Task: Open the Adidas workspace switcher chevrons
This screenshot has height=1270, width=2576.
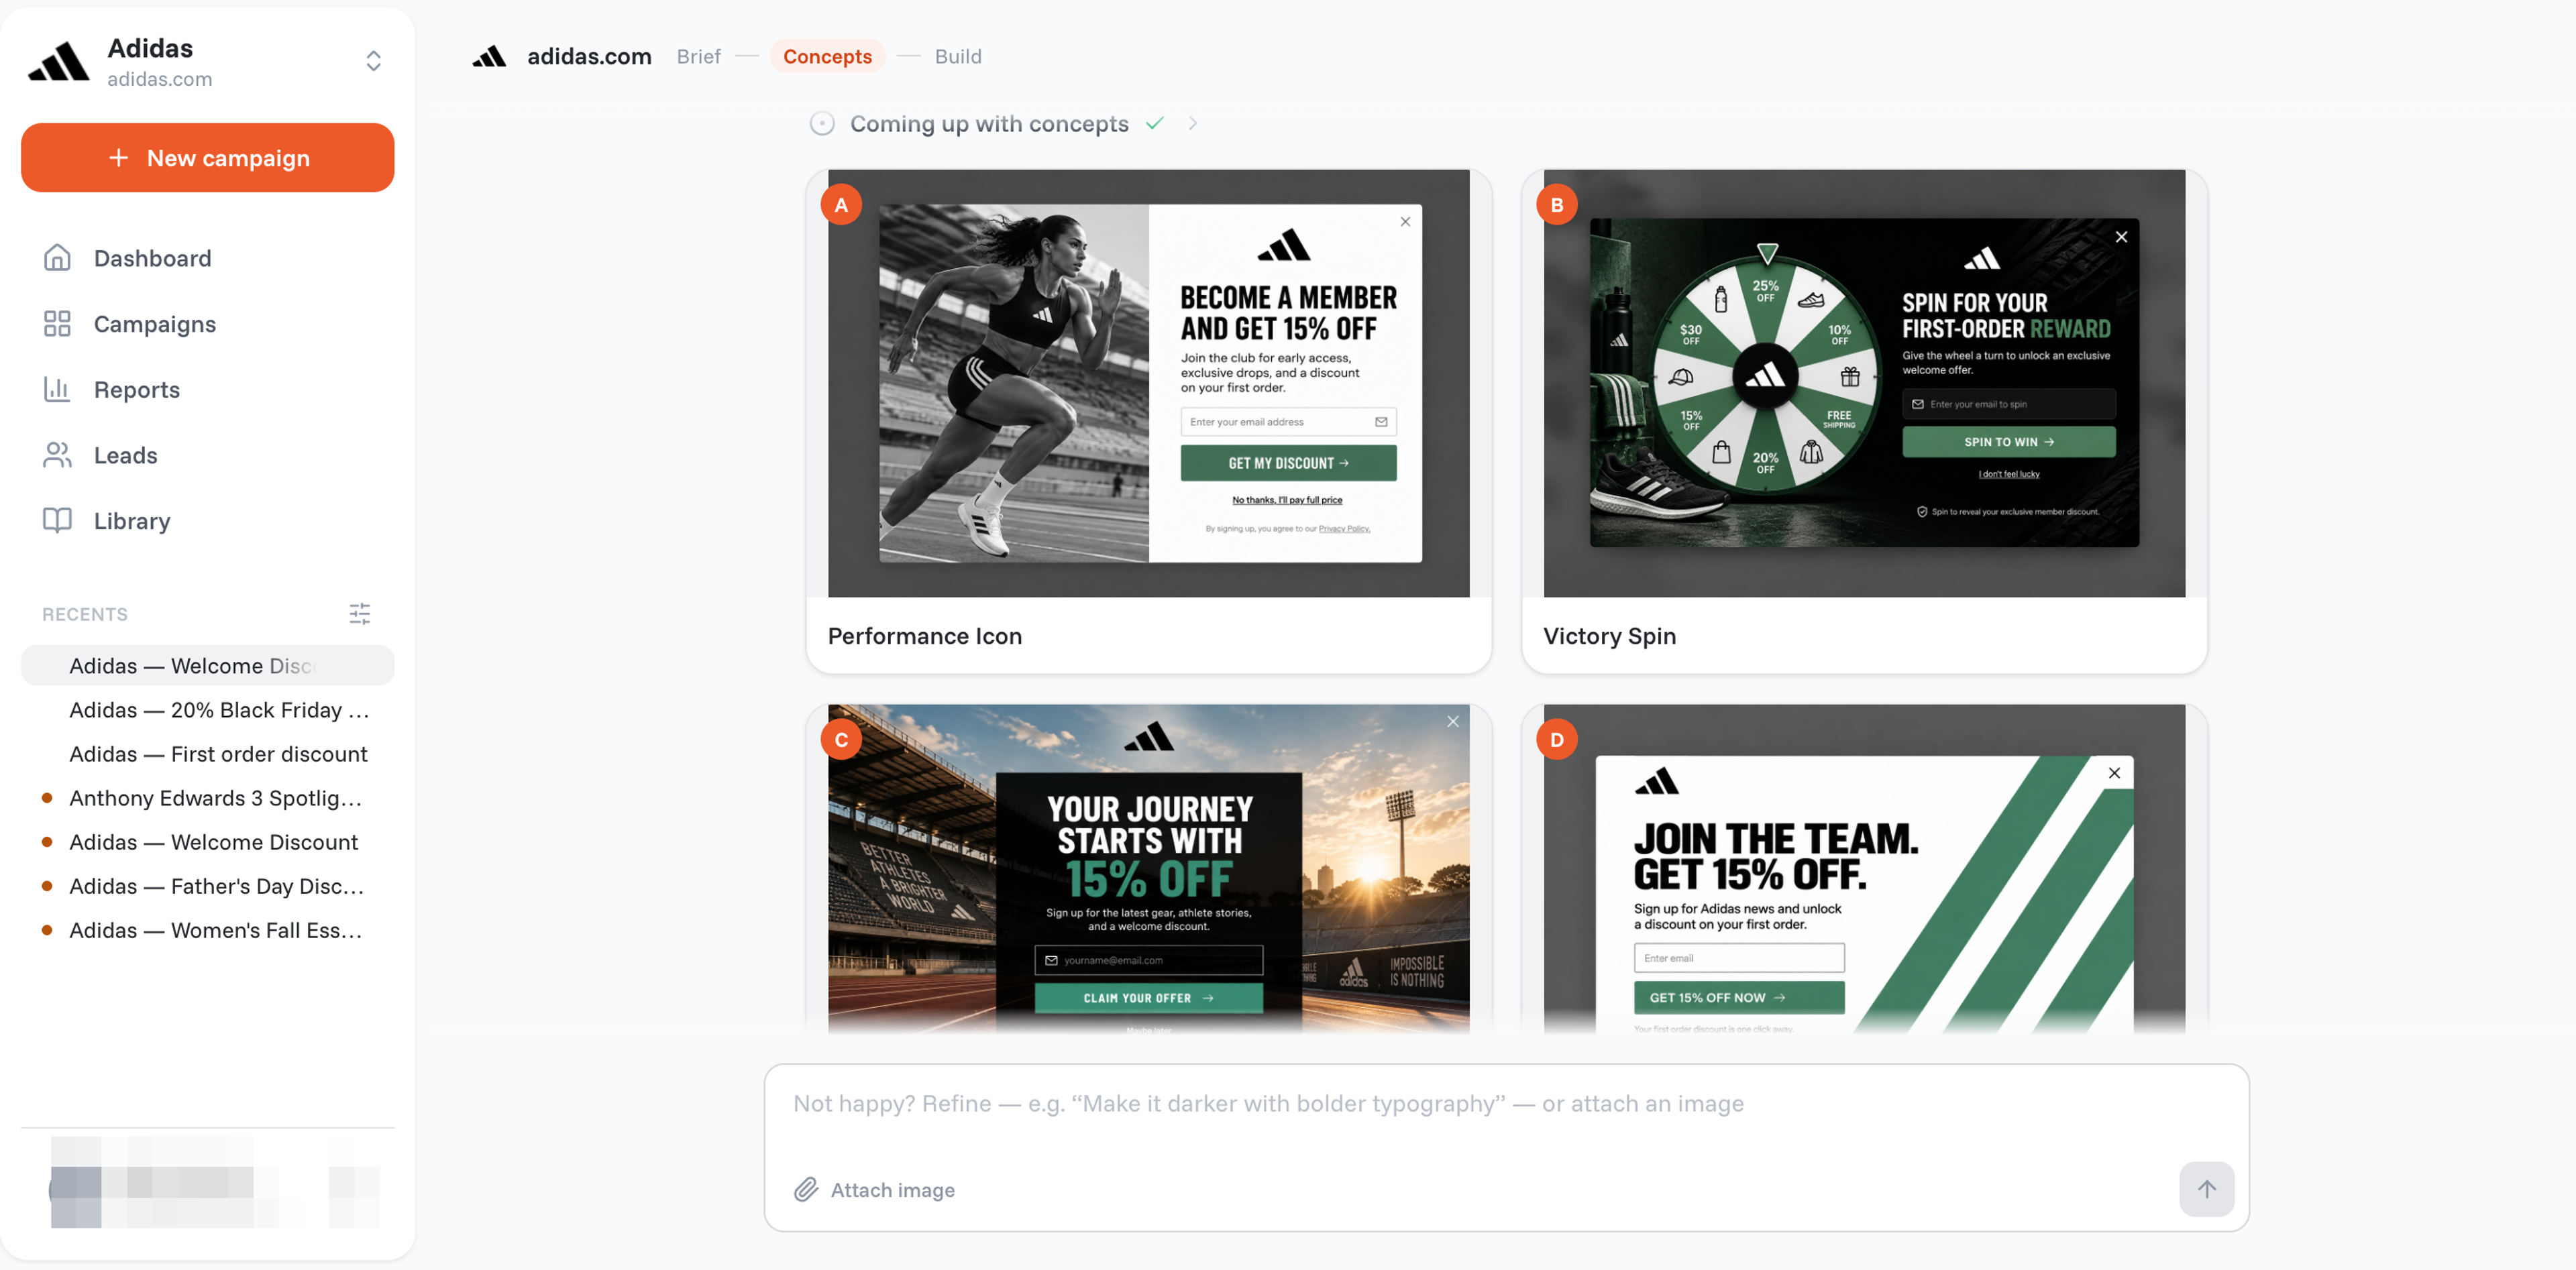Action: coord(373,61)
